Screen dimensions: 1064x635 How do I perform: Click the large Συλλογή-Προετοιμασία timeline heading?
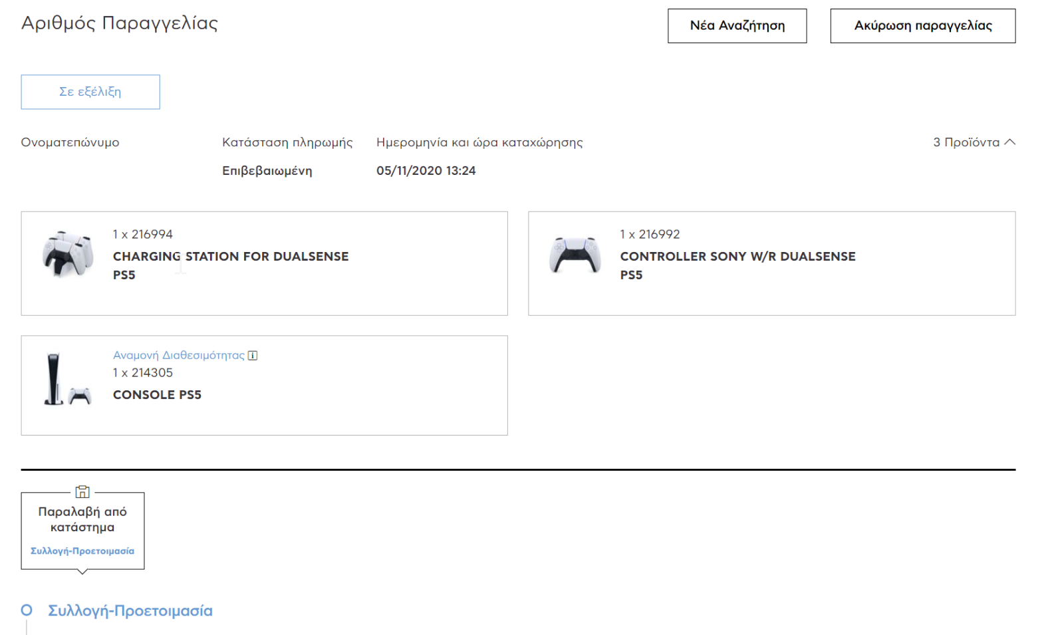pos(130,610)
